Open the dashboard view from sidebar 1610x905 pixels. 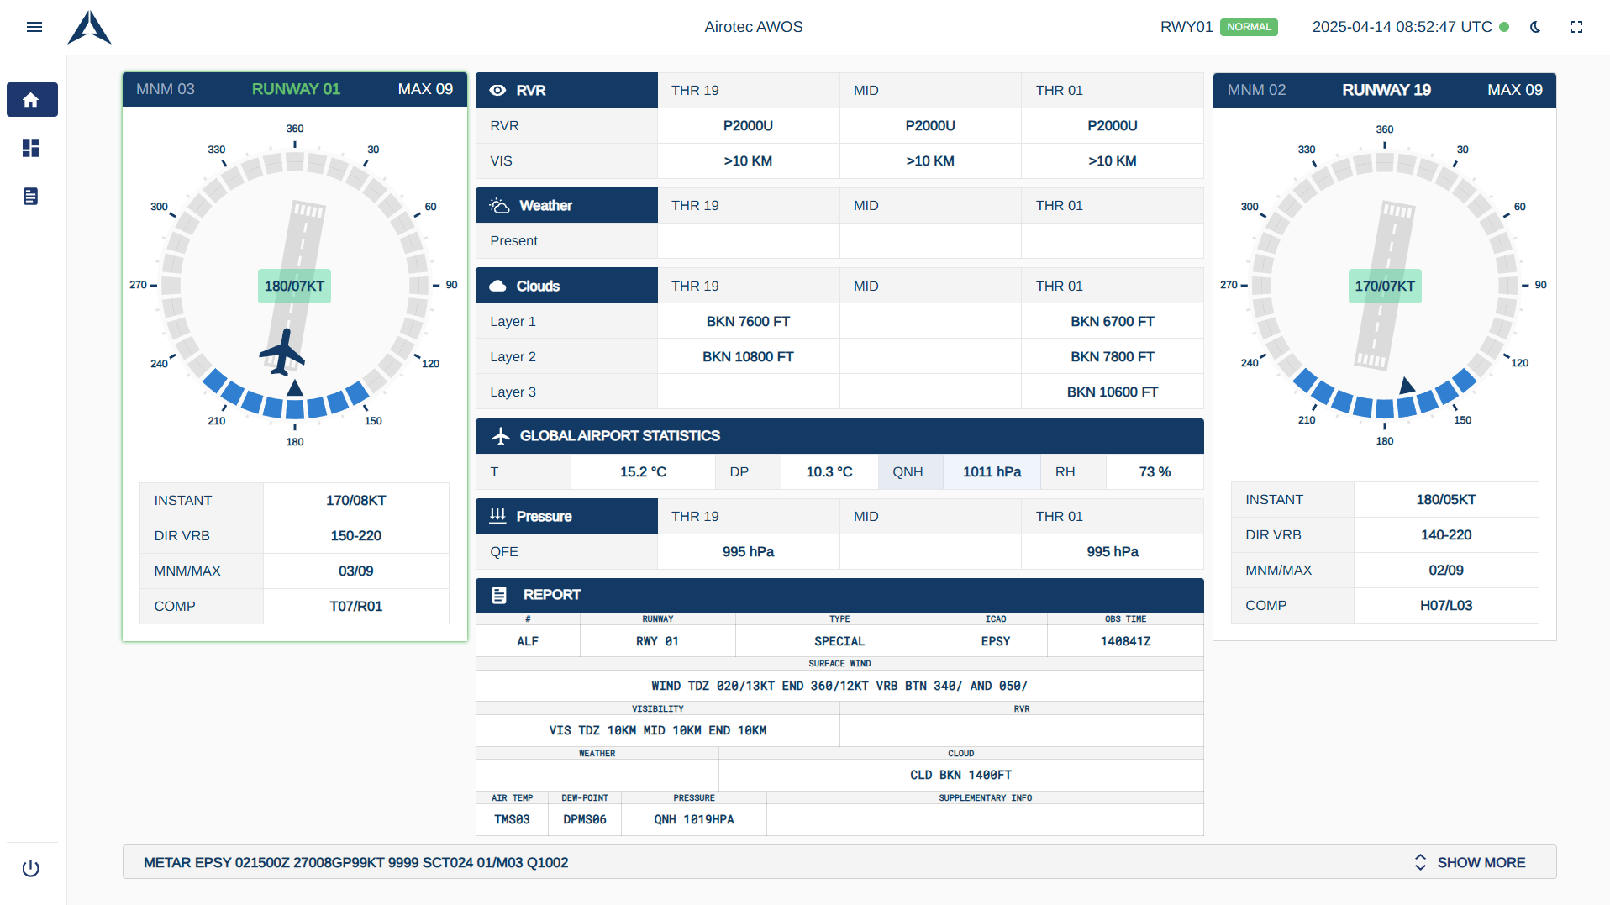click(32, 148)
